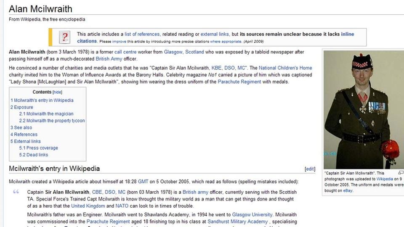This screenshot has height=227, width=404.
Task: Jump to '2.1 Mcilwraith the magician'
Action: click(46, 114)
